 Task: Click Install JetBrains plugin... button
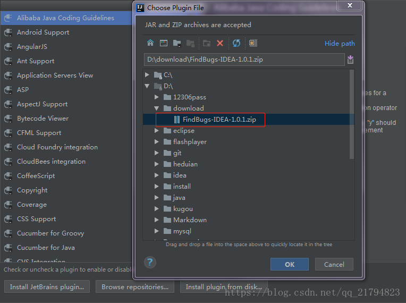[x=47, y=287]
